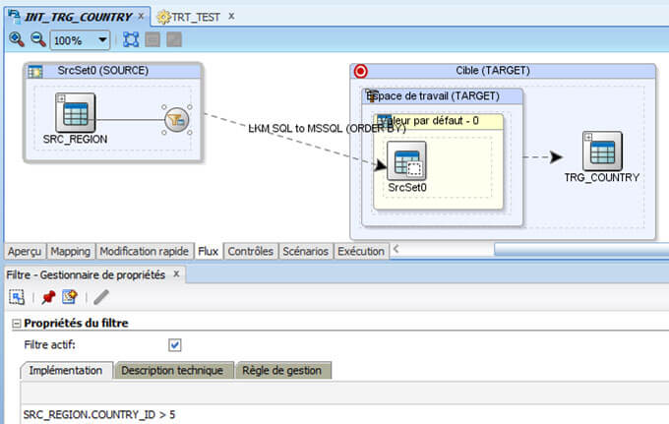Click the new-item icon with yellow star

(70, 296)
